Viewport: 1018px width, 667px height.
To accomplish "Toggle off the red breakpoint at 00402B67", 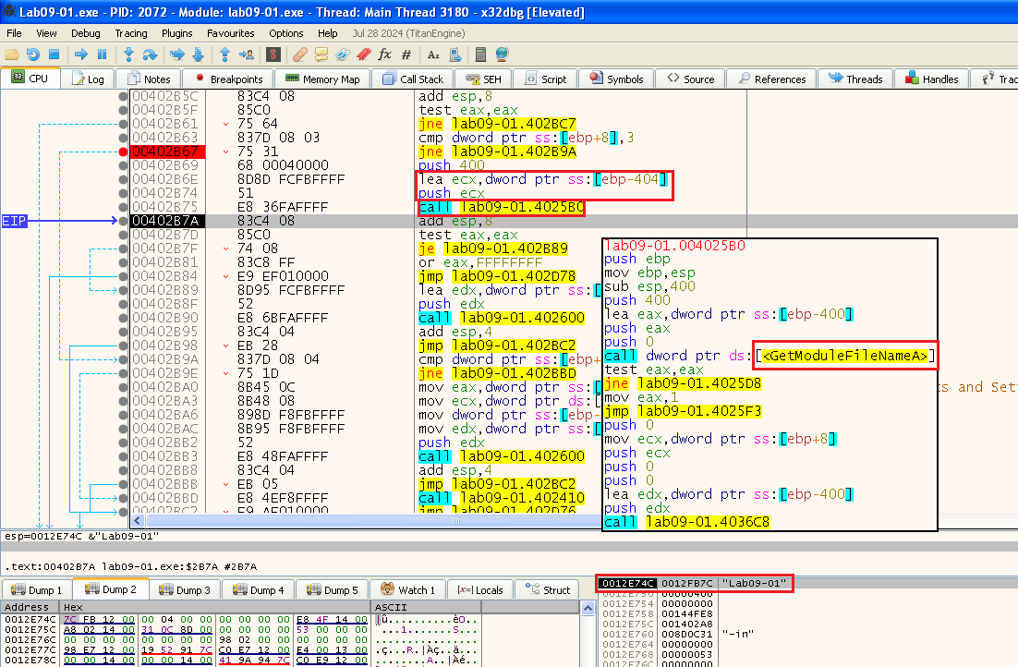I will click(124, 152).
